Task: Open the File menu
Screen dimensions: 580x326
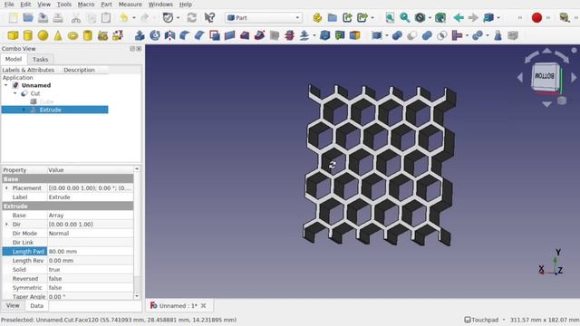Action: coord(9,5)
